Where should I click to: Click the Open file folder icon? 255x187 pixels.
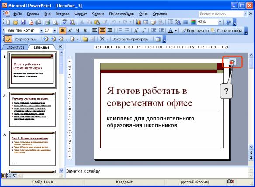(16, 22)
